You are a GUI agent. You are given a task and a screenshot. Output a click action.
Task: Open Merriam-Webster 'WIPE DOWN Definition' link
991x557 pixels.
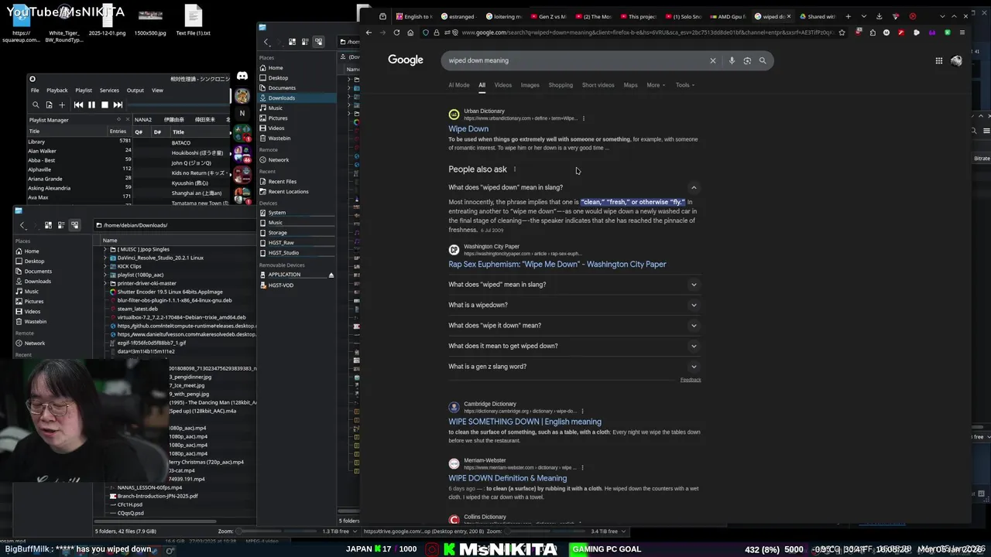click(x=507, y=478)
